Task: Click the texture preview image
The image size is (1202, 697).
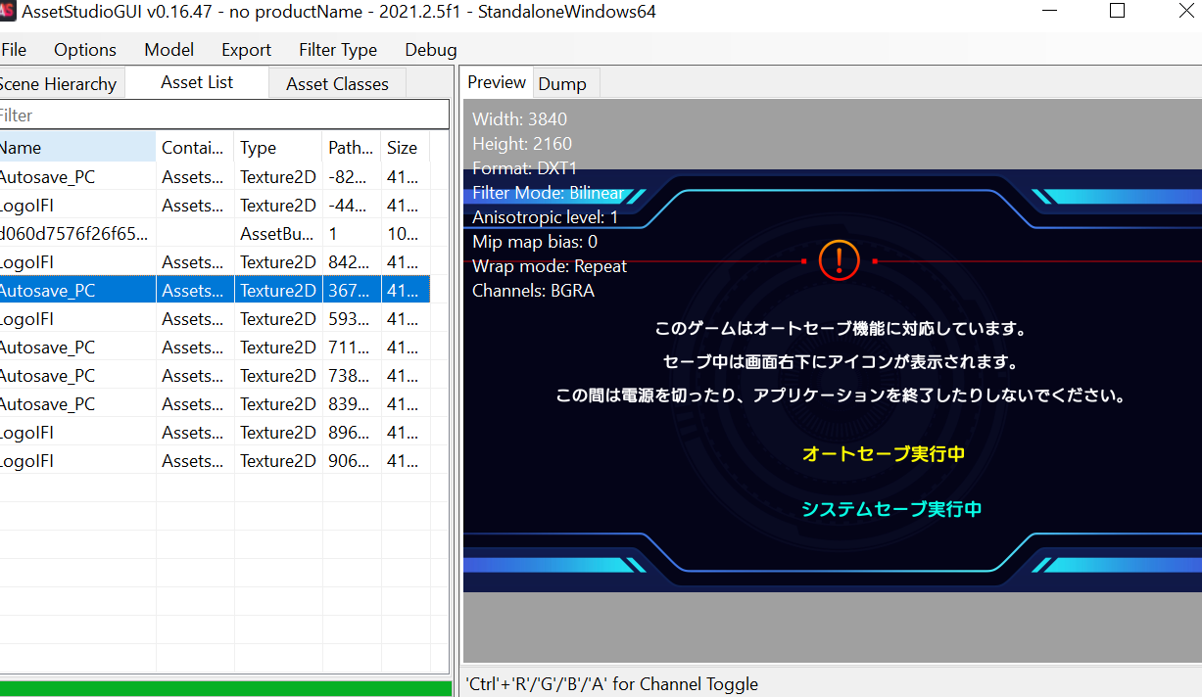Action: 833,381
